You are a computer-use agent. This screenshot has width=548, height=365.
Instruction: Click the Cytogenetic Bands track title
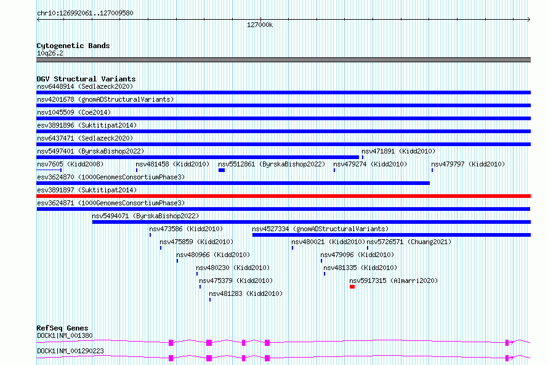click(73, 46)
